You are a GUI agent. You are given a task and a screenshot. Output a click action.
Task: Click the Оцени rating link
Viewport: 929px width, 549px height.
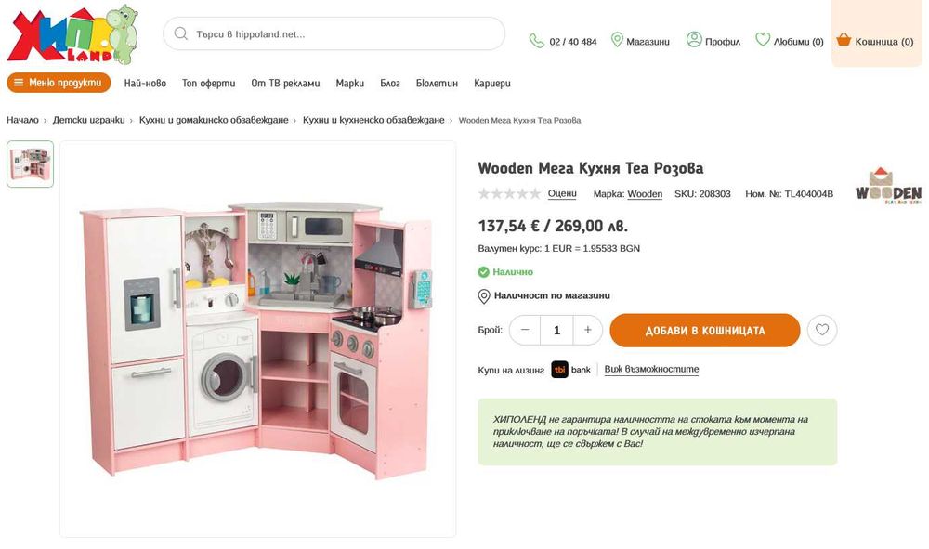(562, 194)
